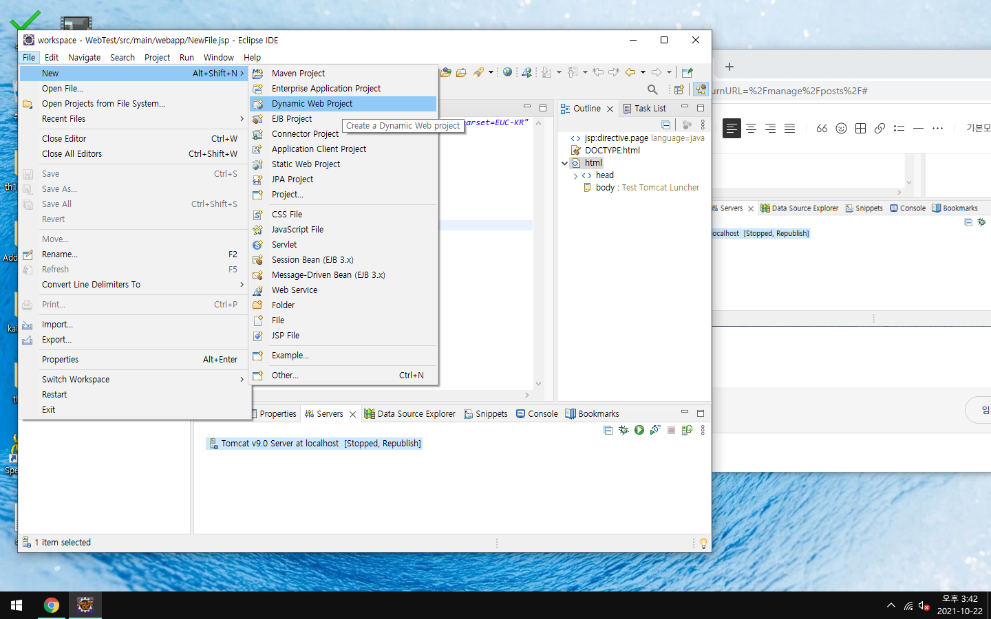Click the Start server play icon in Servers view
Image resolution: width=991 pixels, height=619 pixels.
[639, 430]
